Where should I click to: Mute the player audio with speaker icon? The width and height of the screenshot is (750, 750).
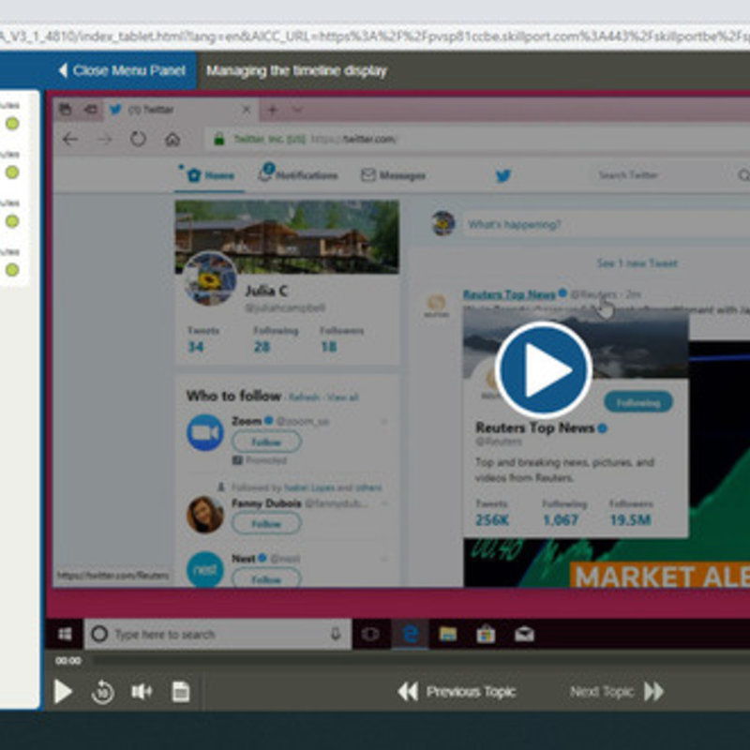click(142, 692)
